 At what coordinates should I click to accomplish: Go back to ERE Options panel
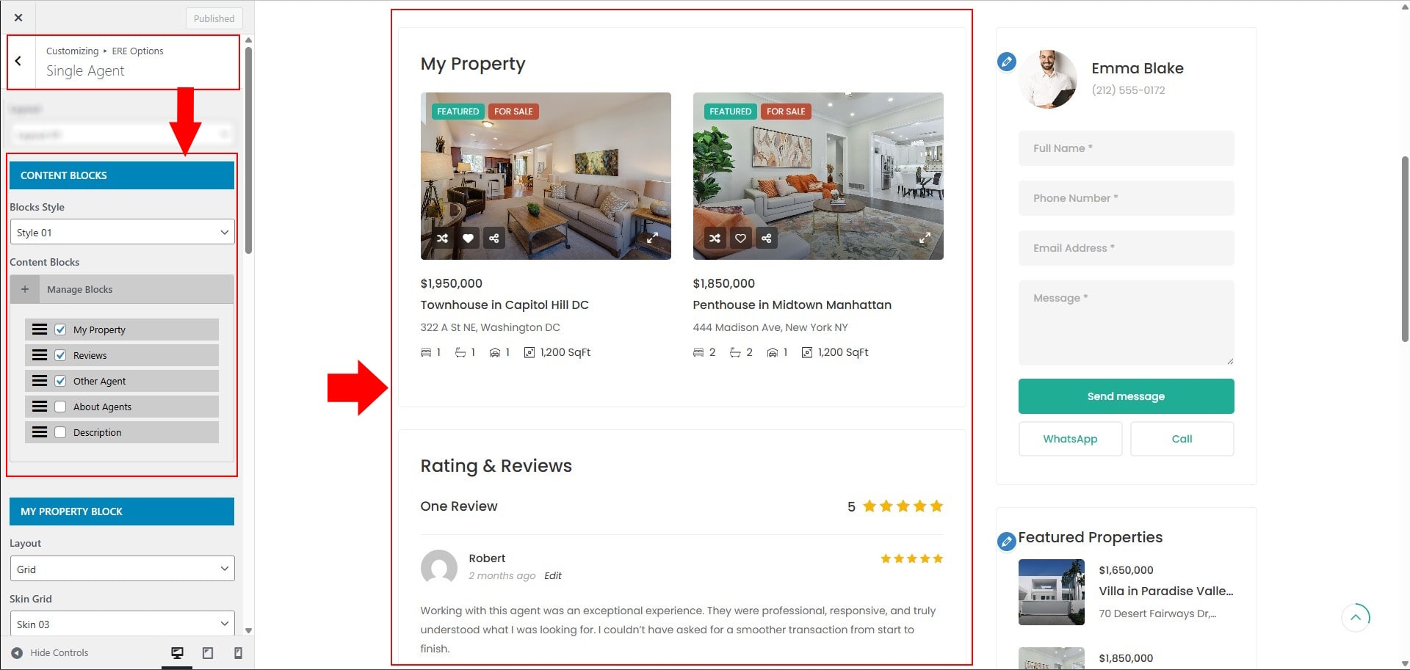(x=19, y=62)
